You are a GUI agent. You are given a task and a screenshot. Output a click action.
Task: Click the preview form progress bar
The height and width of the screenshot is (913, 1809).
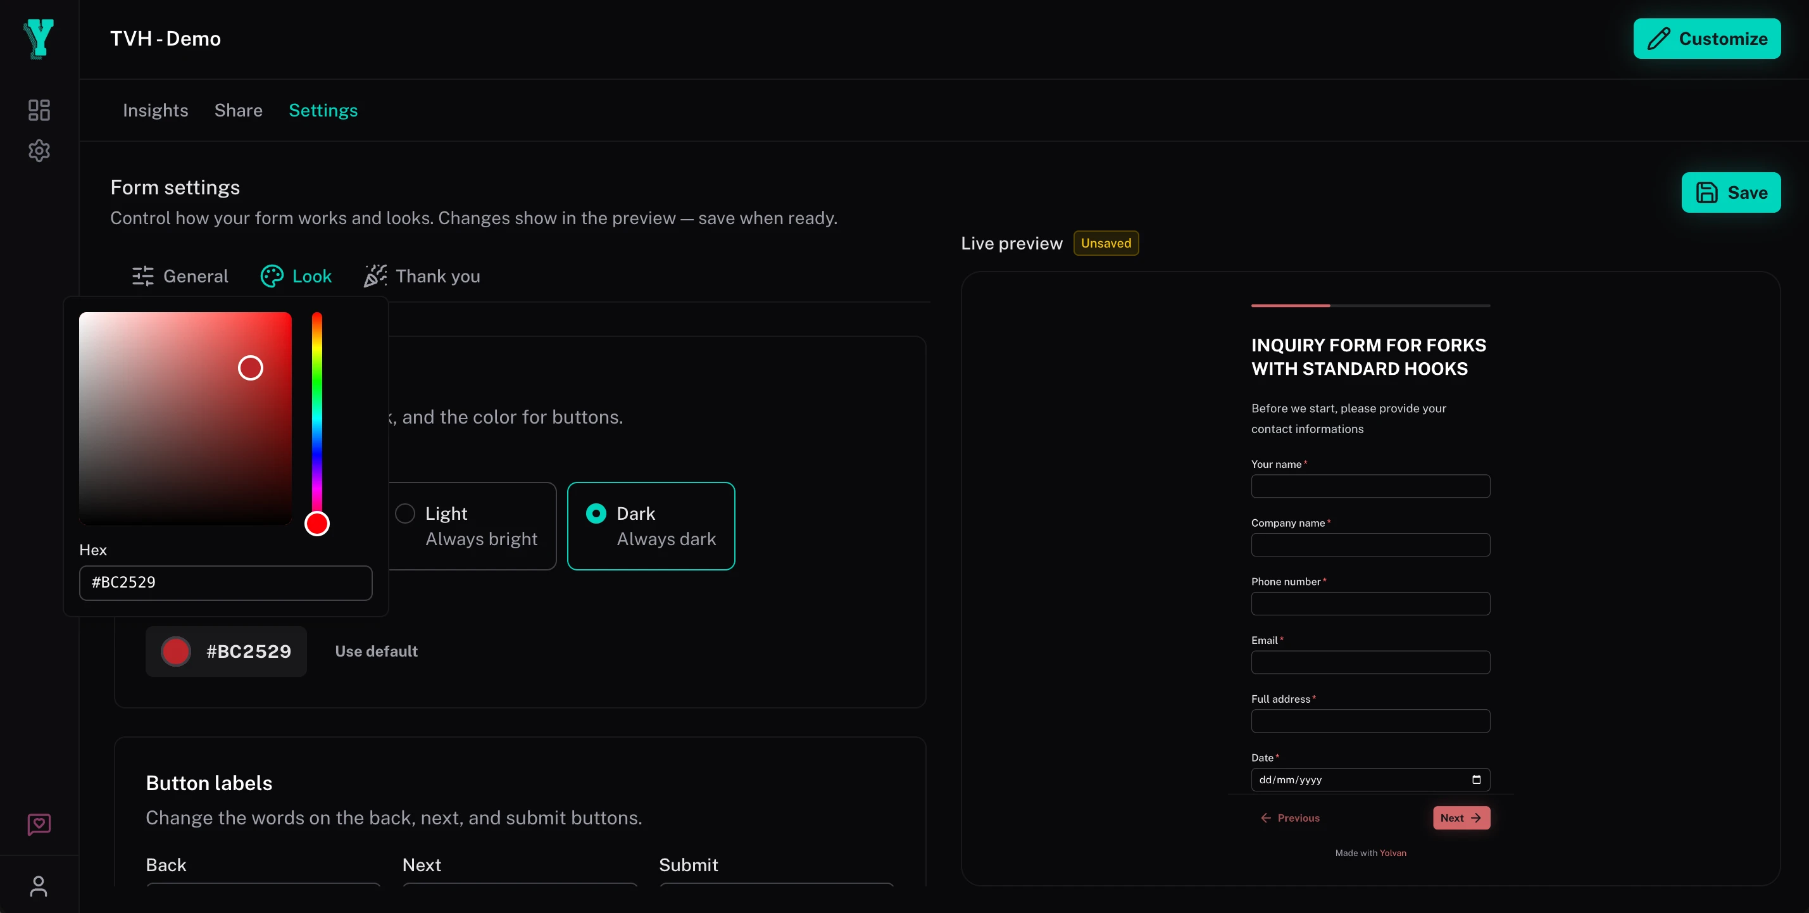click(1370, 306)
